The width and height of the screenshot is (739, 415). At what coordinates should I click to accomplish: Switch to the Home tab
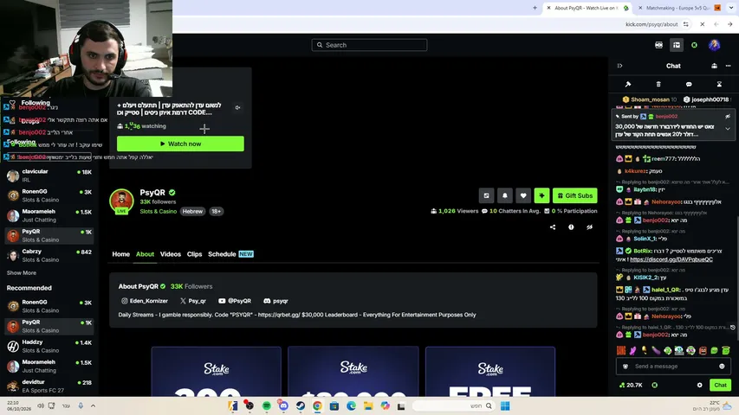[120, 254]
